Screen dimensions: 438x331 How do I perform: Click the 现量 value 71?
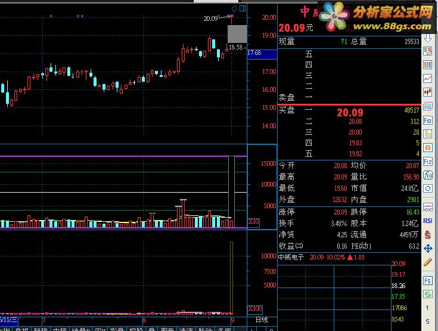tap(344, 42)
